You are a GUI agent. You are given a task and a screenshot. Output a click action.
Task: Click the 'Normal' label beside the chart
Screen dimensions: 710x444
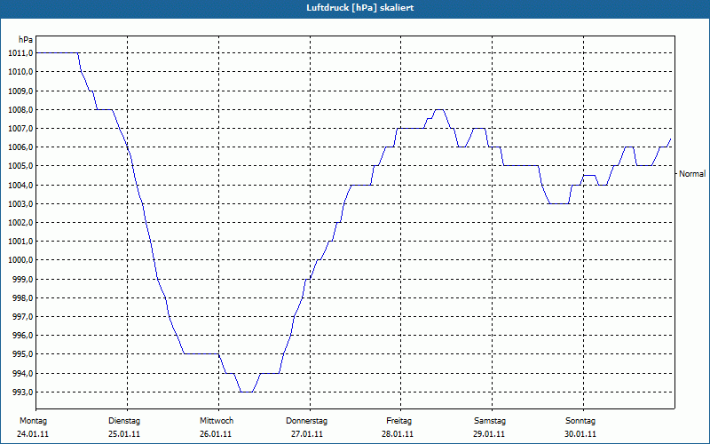(x=692, y=173)
